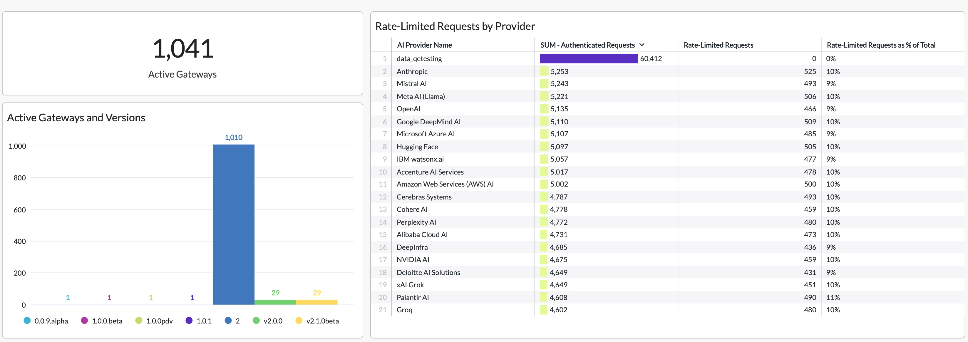Viewport: 968px width, 342px height.
Task: Toggle the 1.0.0pdv legend series
Action: tap(159, 321)
